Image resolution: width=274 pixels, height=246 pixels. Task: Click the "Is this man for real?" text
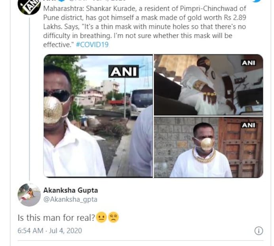56,218
